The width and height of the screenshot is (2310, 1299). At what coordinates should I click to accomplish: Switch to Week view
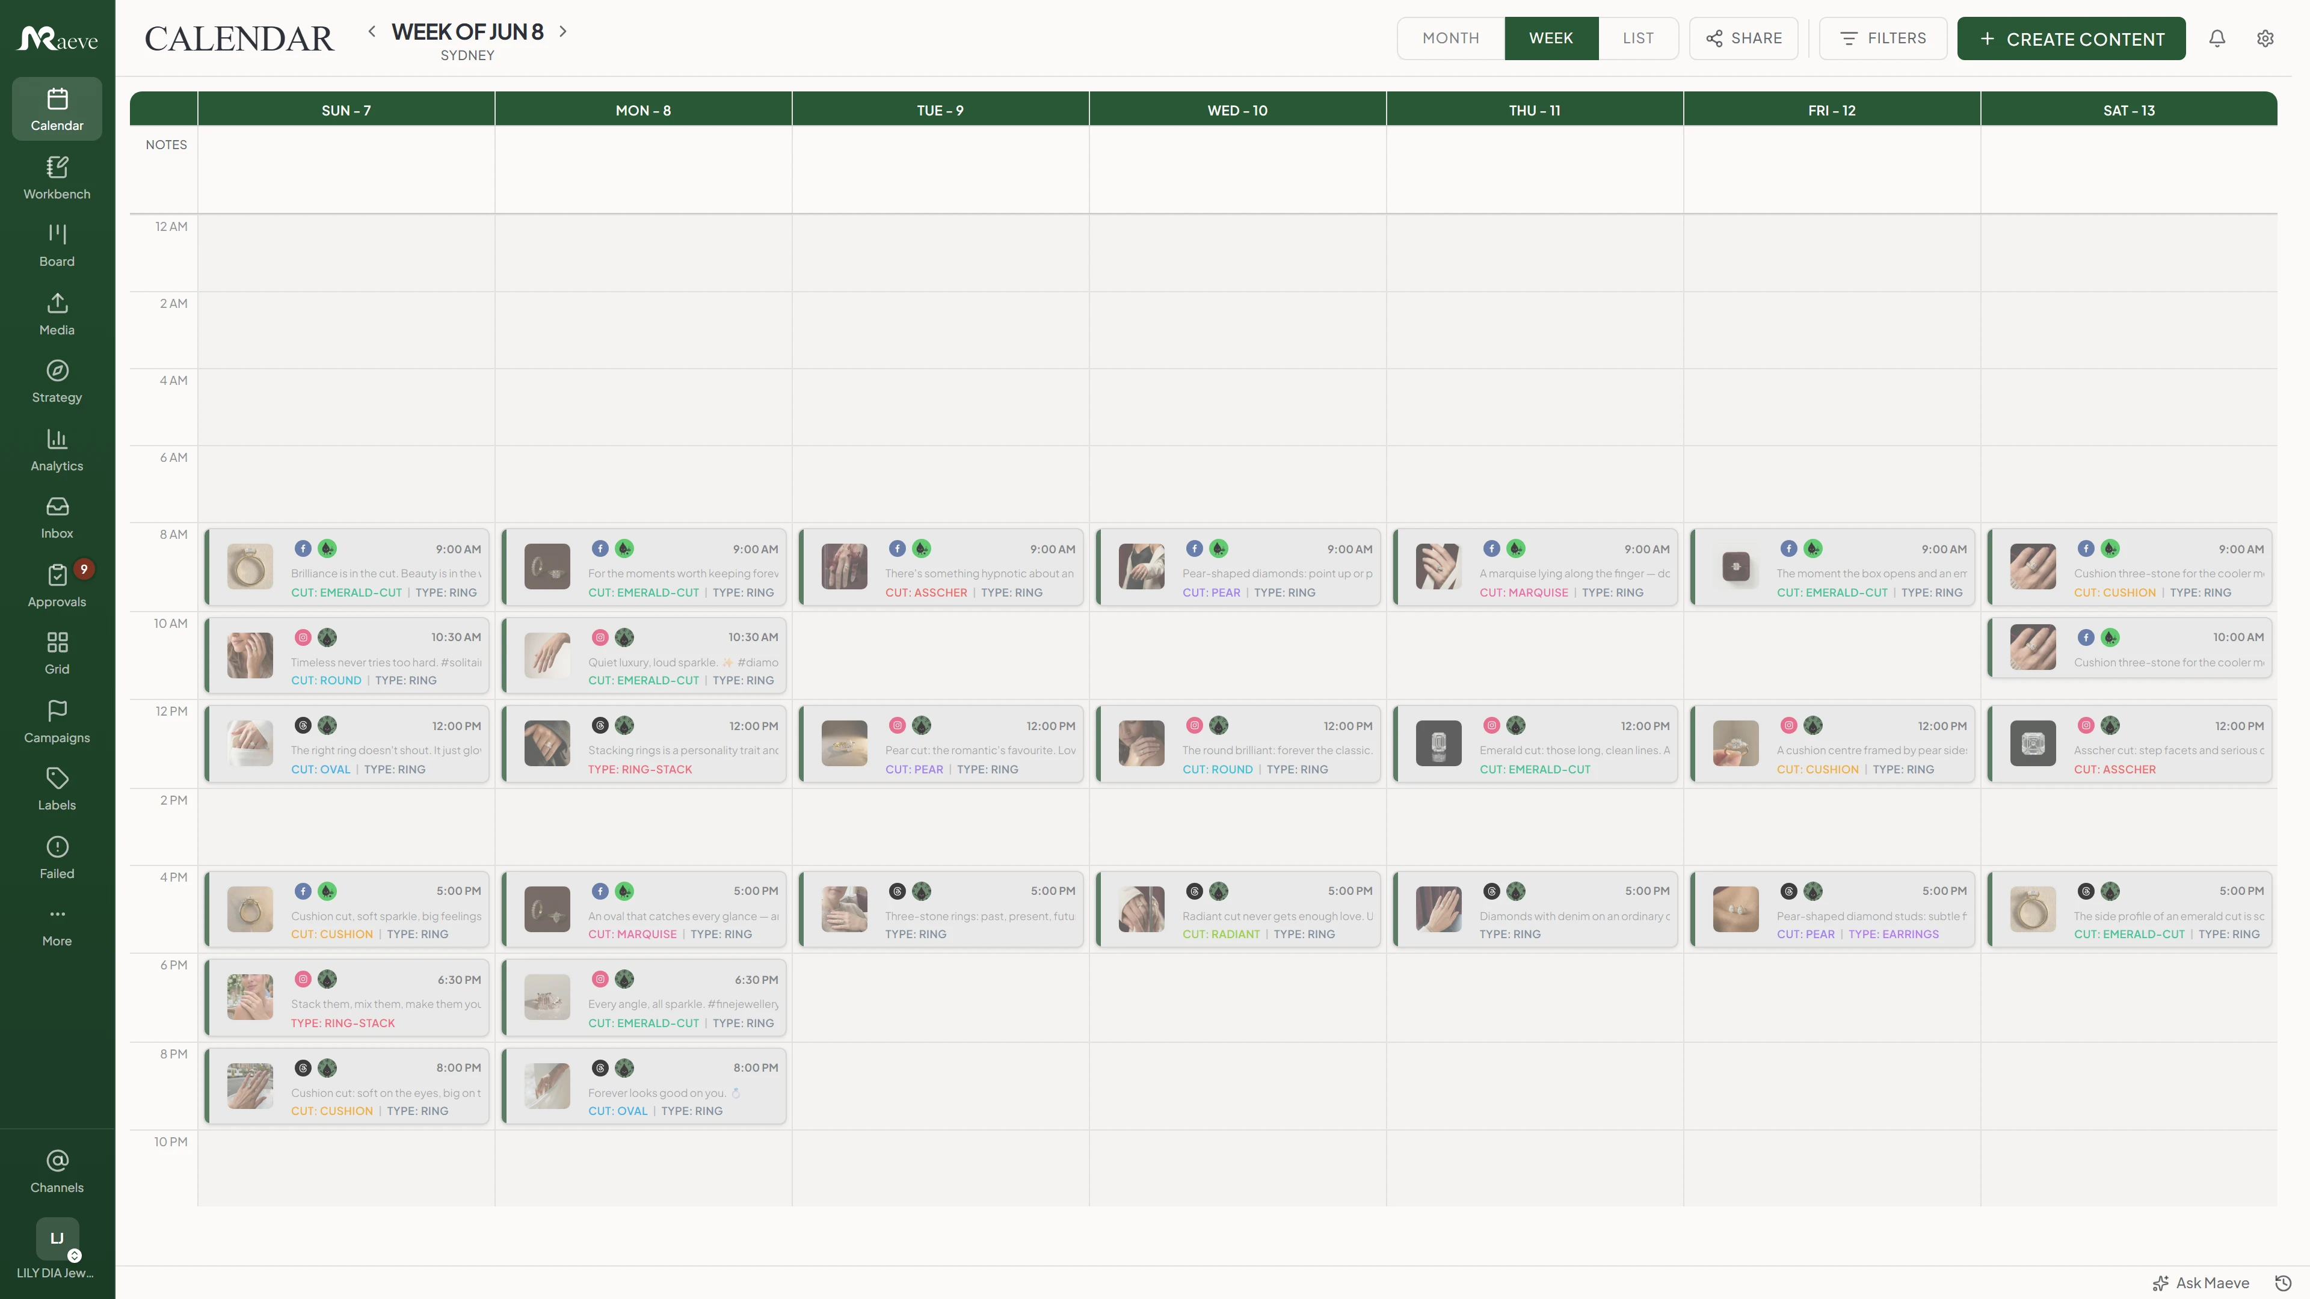click(x=1550, y=38)
